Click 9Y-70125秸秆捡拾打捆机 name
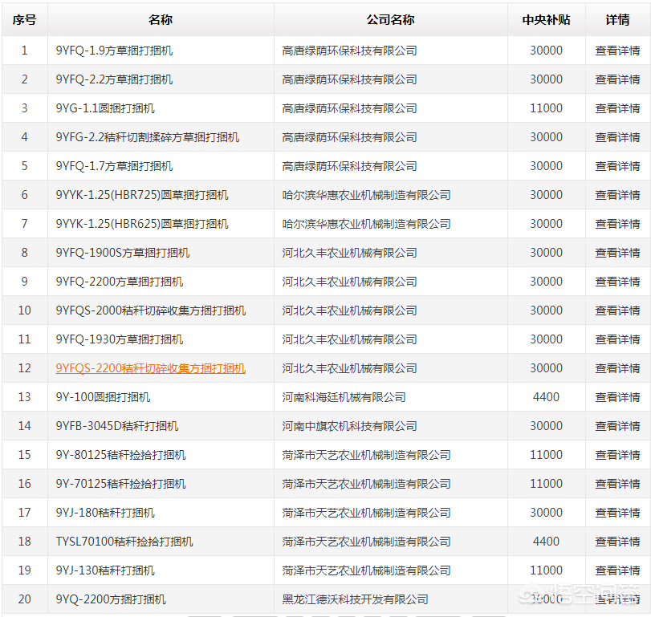The height and width of the screenshot is (617, 651). pos(121,484)
